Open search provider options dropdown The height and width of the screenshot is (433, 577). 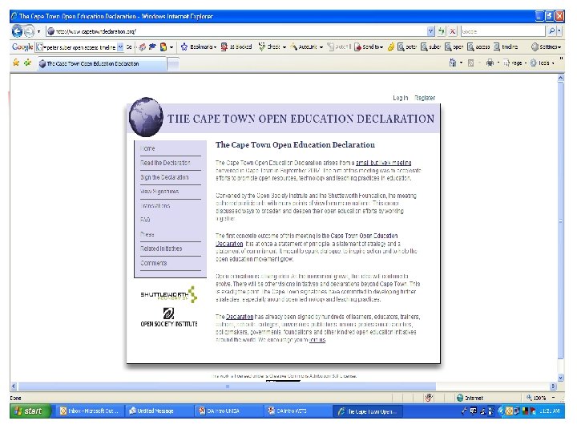pos(559,31)
